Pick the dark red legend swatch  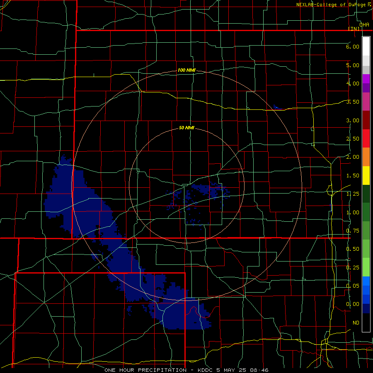366,120
